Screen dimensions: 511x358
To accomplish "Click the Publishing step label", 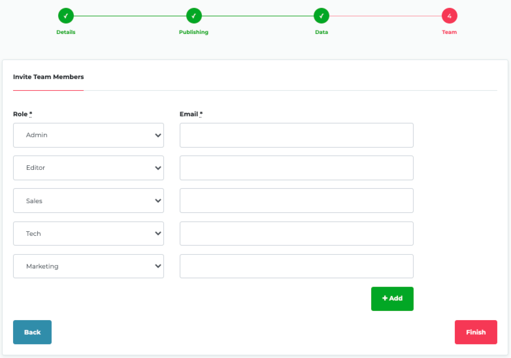I will point(193,32).
